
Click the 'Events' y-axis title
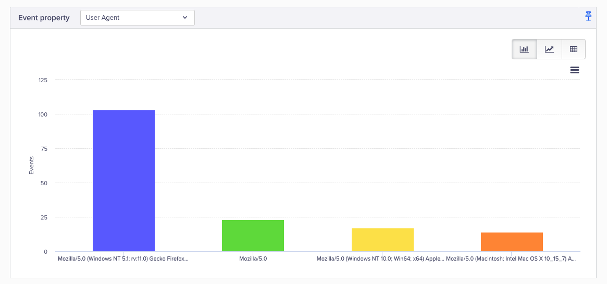click(x=32, y=165)
